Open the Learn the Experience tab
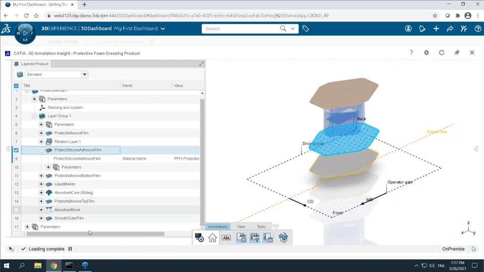Viewport: 484px width, 272px height. [x=121, y=41]
